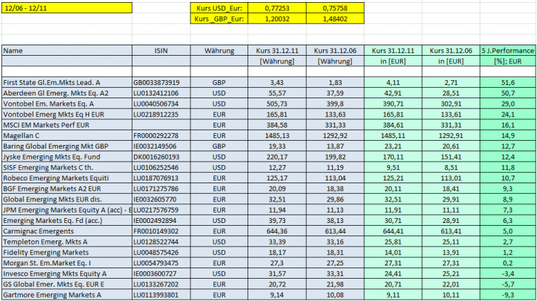Select 'First State Gl.Em.Mkts Lead. A' cell

67,82
